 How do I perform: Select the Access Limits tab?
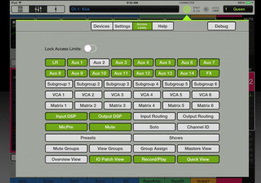(x=142, y=26)
